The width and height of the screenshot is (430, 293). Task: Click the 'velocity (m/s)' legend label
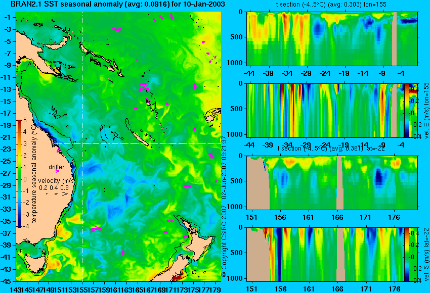(x=57, y=181)
